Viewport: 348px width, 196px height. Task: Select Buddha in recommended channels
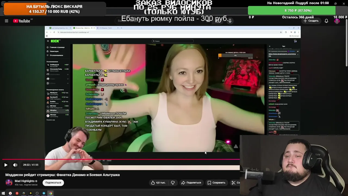point(58,102)
